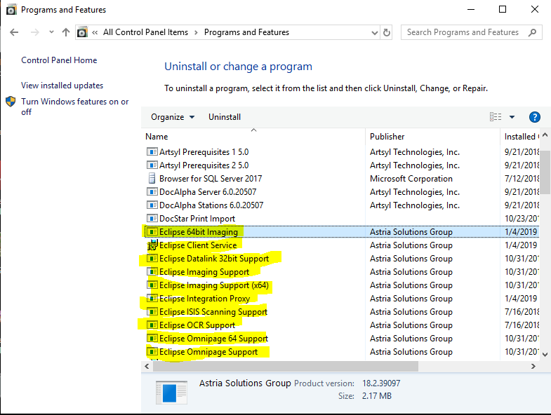Open recent locations dropdown arrow

point(51,32)
